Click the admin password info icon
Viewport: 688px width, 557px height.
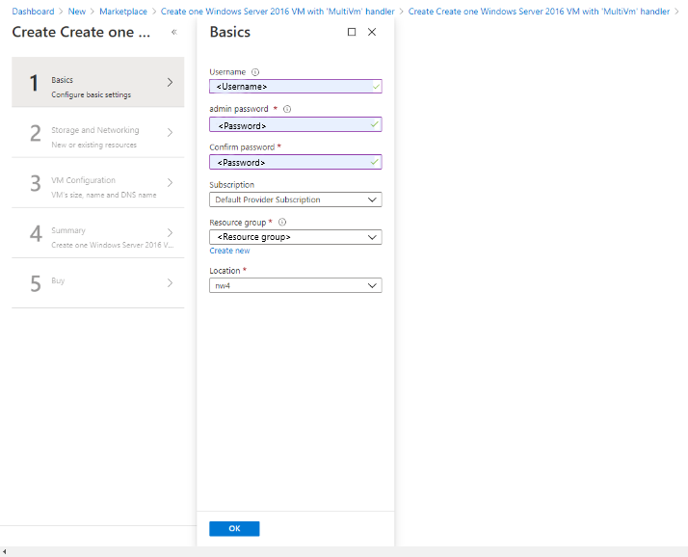click(288, 109)
